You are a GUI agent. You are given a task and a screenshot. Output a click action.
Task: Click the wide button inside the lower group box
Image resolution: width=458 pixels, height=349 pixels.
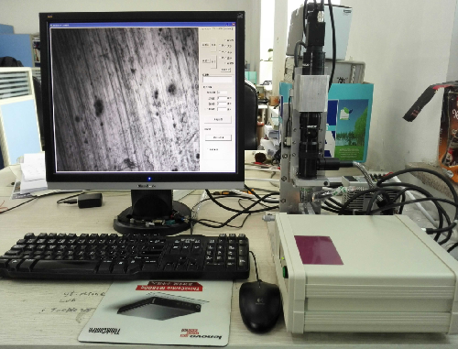[218, 137]
